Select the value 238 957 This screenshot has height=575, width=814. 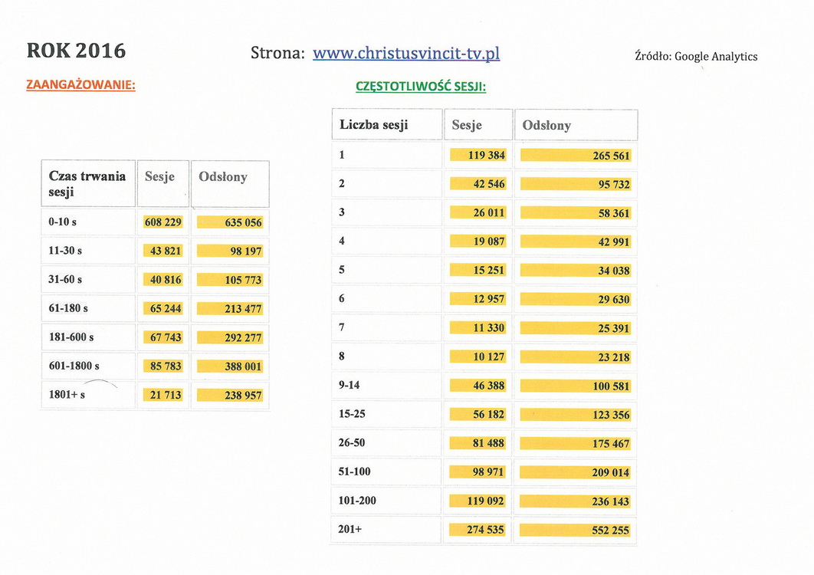(243, 396)
